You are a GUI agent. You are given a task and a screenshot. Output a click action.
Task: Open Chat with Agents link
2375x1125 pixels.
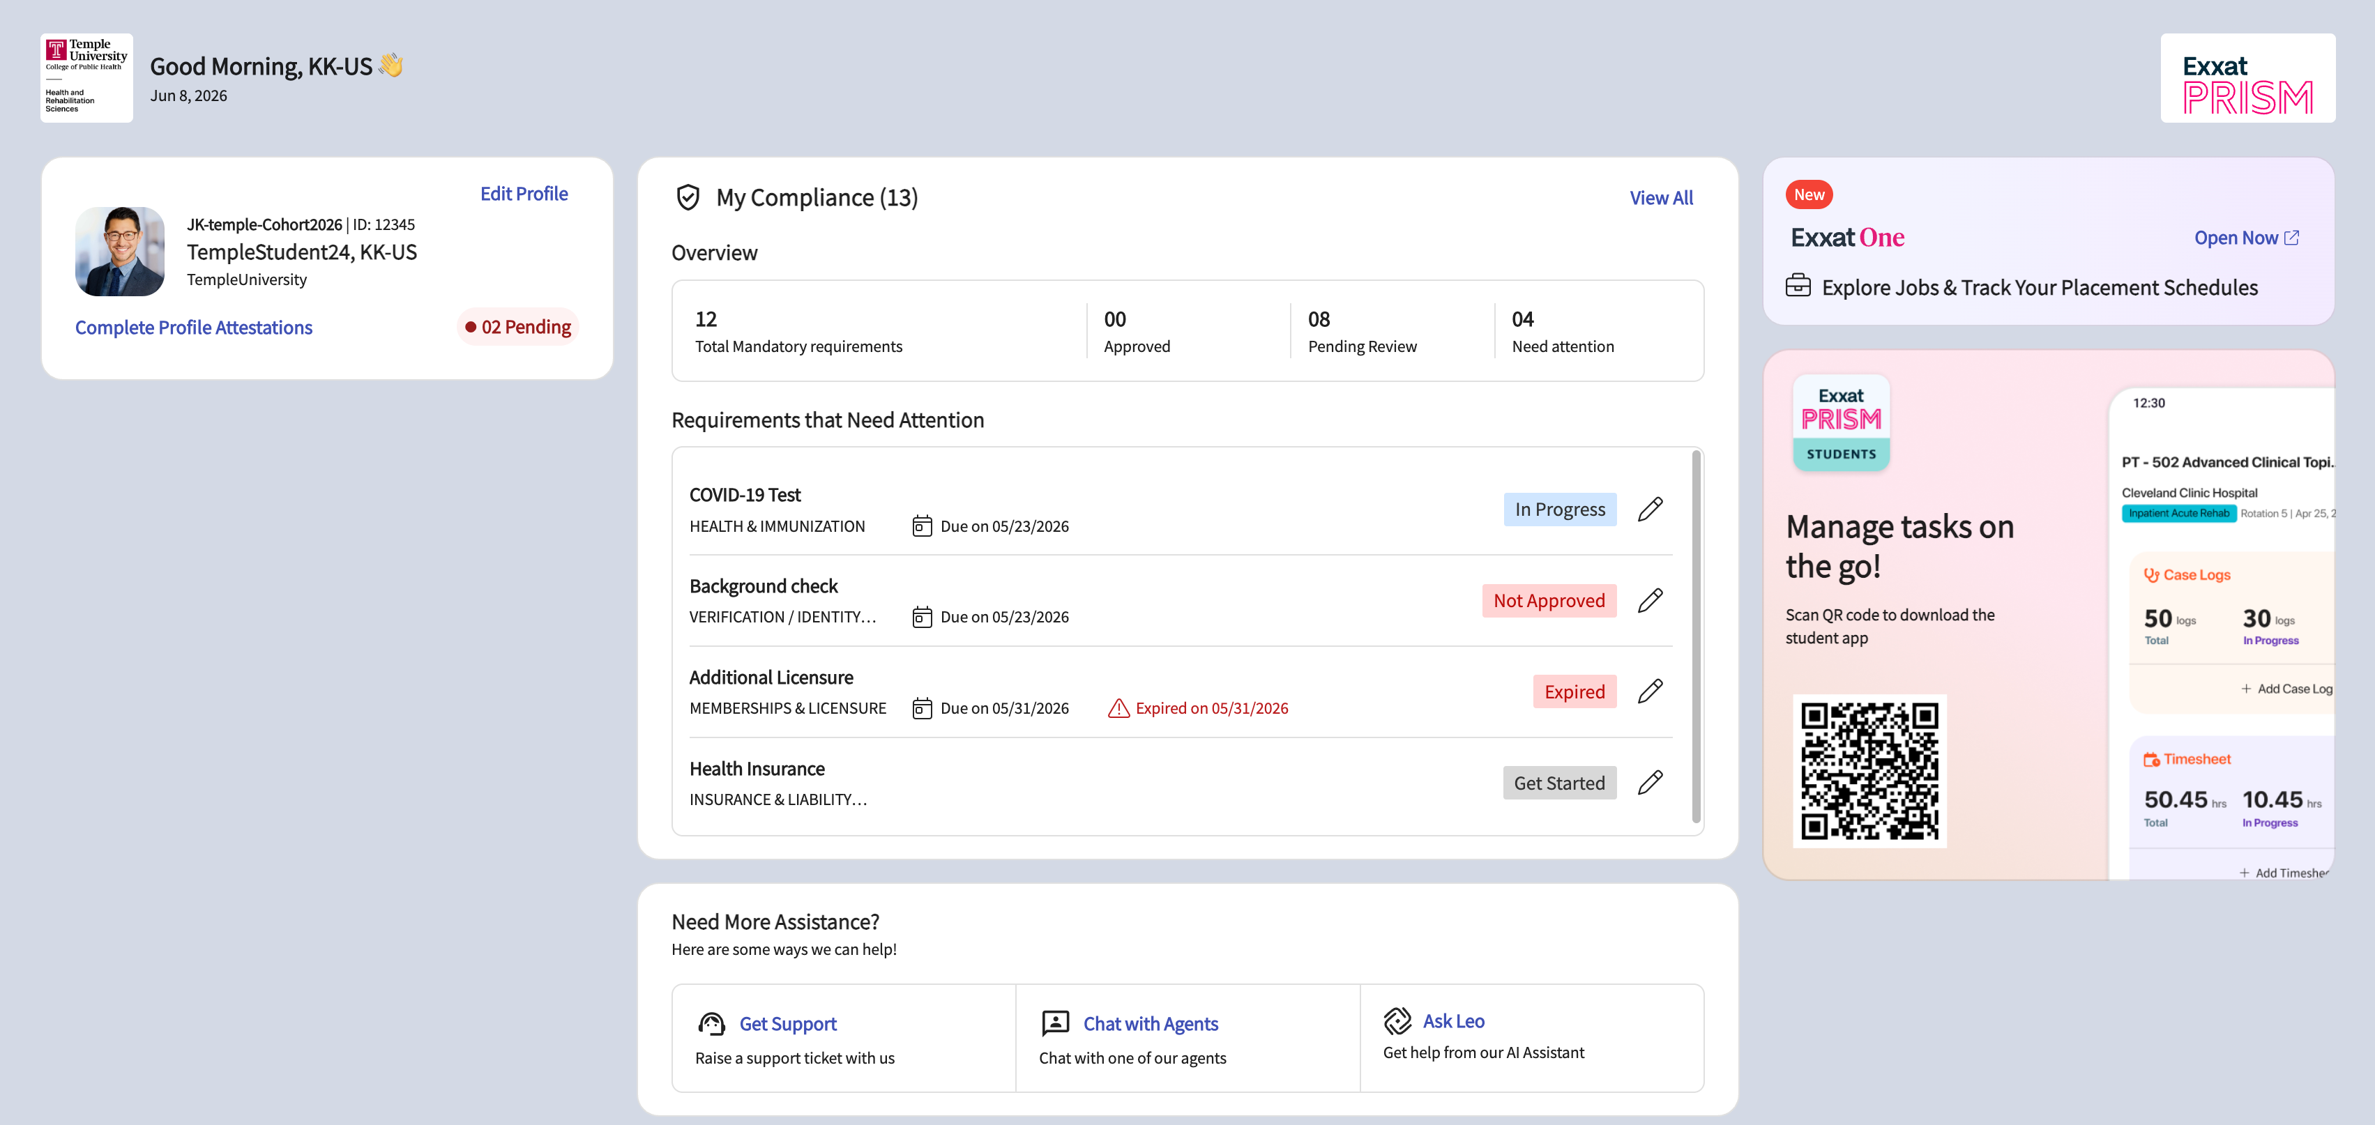1151,1024
